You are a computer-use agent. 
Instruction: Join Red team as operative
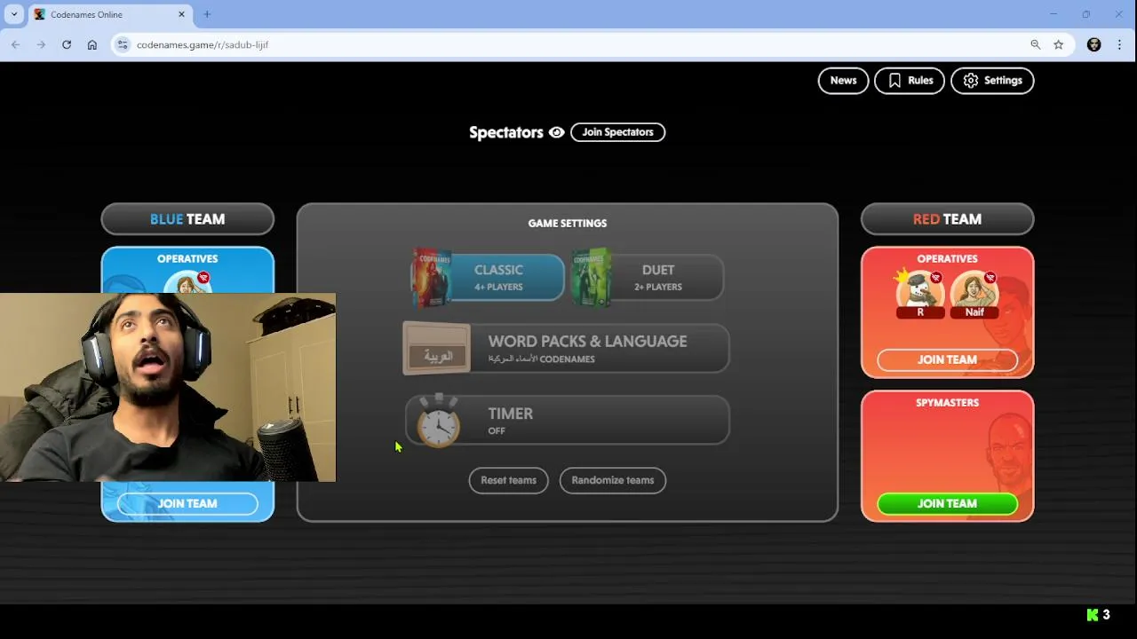click(947, 359)
